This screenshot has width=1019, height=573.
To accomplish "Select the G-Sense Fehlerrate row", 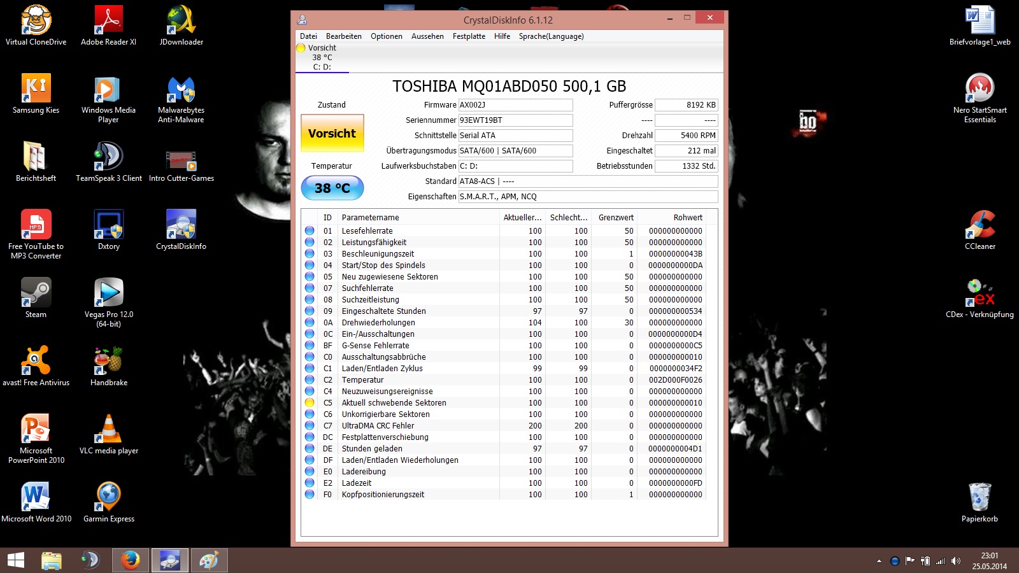I will [505, 346].
